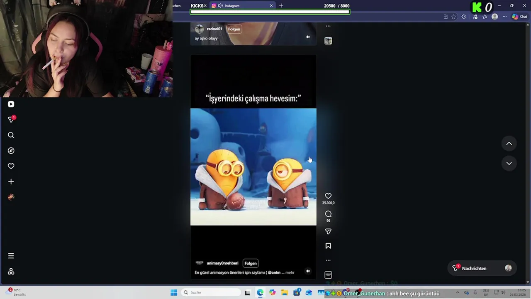Open audio thumbnail of the Minions reel
The width and height of the screenshot is (531, 299).
(328, 275)
